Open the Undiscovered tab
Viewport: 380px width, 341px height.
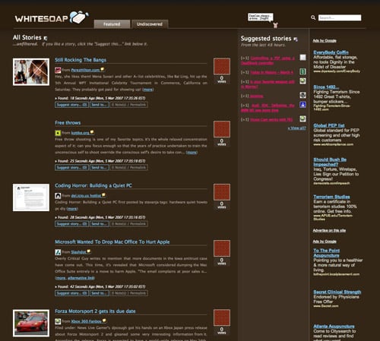click(x=150, y=24)
